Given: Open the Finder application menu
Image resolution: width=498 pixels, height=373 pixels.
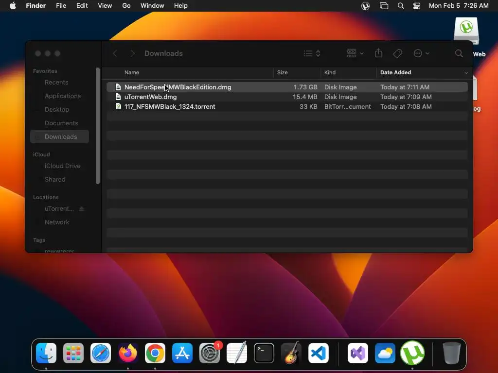Looking at the screenshot, I should pyautogui.click(x=36, y=6).
